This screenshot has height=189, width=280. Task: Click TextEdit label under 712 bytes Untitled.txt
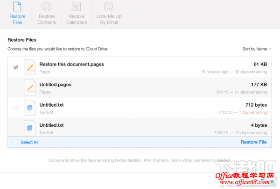click(46, 112)
